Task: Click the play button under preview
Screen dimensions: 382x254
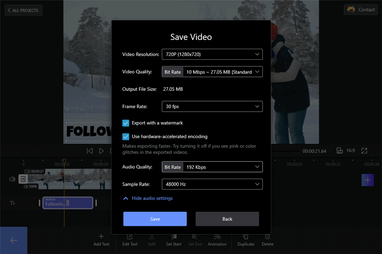Action: tap(101, 151)
